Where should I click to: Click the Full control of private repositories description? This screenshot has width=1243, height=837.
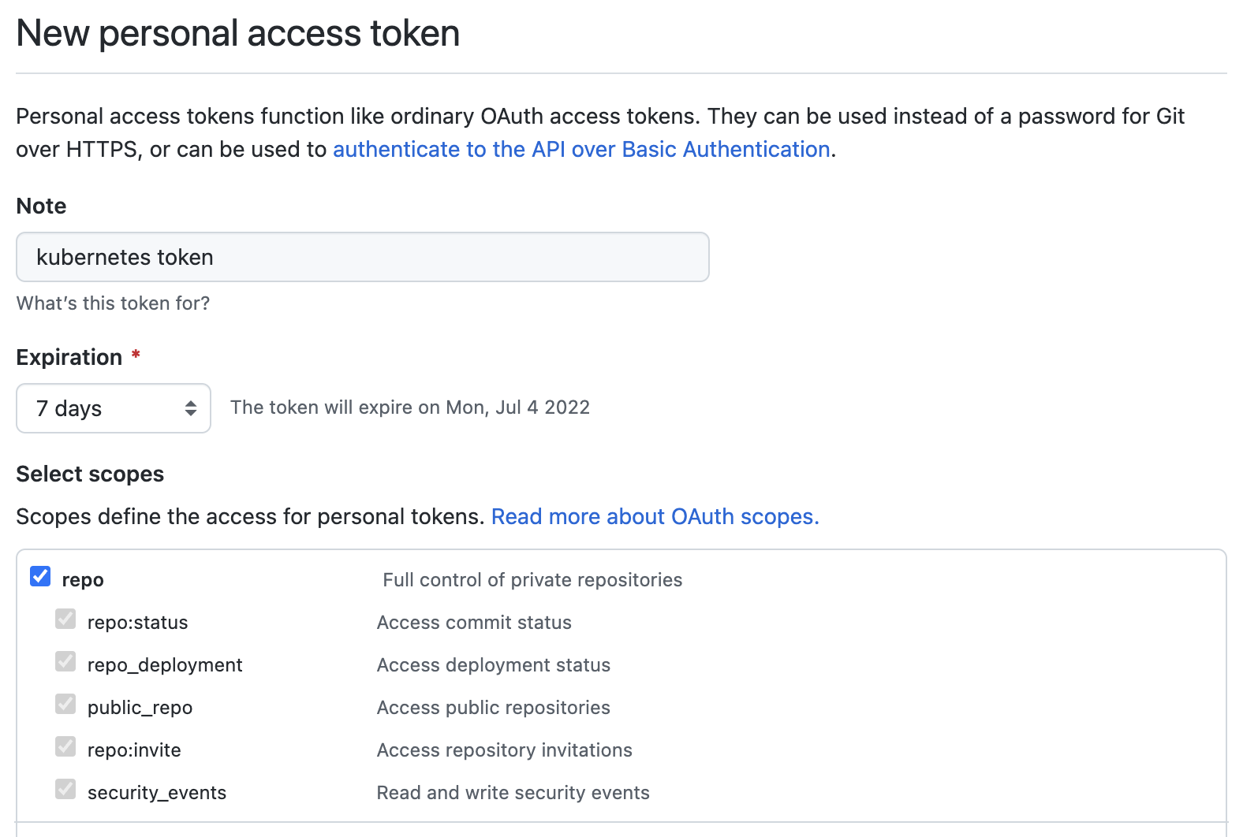(532, 579)
